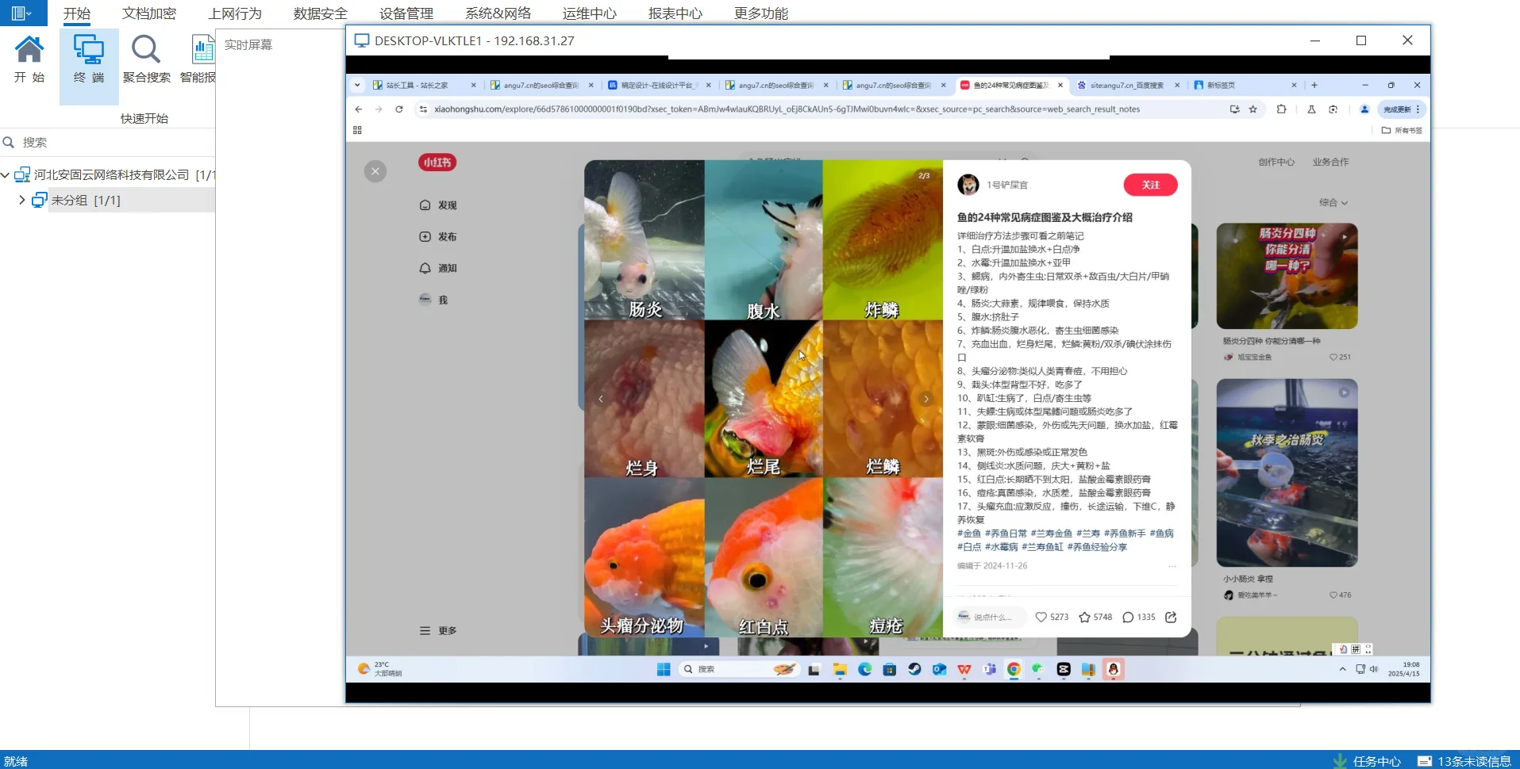Open 通知 notifications in Xiaohongshu sidebar
Screen dimensions: 1520x769
445,268
